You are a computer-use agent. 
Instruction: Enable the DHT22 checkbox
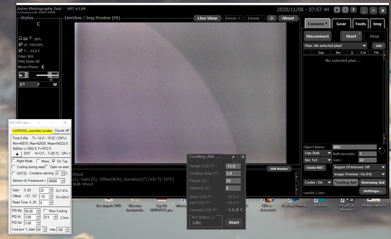(14, 173)
